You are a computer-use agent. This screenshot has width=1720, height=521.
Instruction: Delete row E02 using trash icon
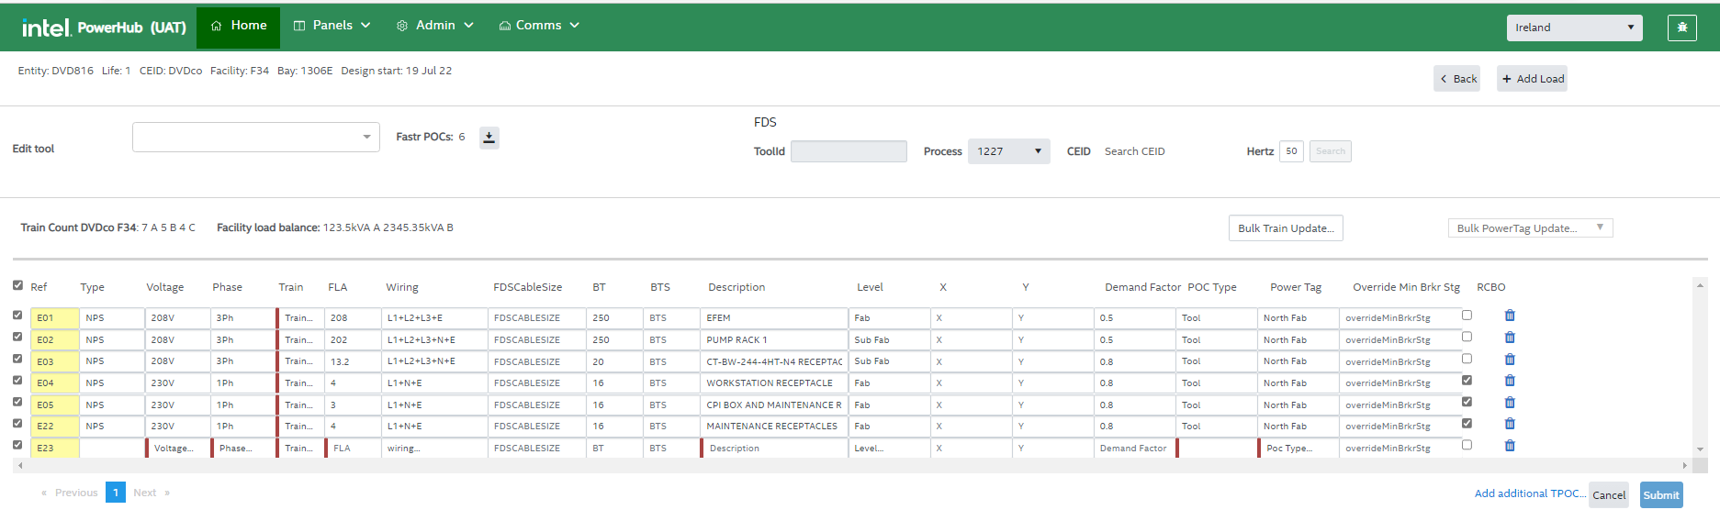click(1510, 338)
